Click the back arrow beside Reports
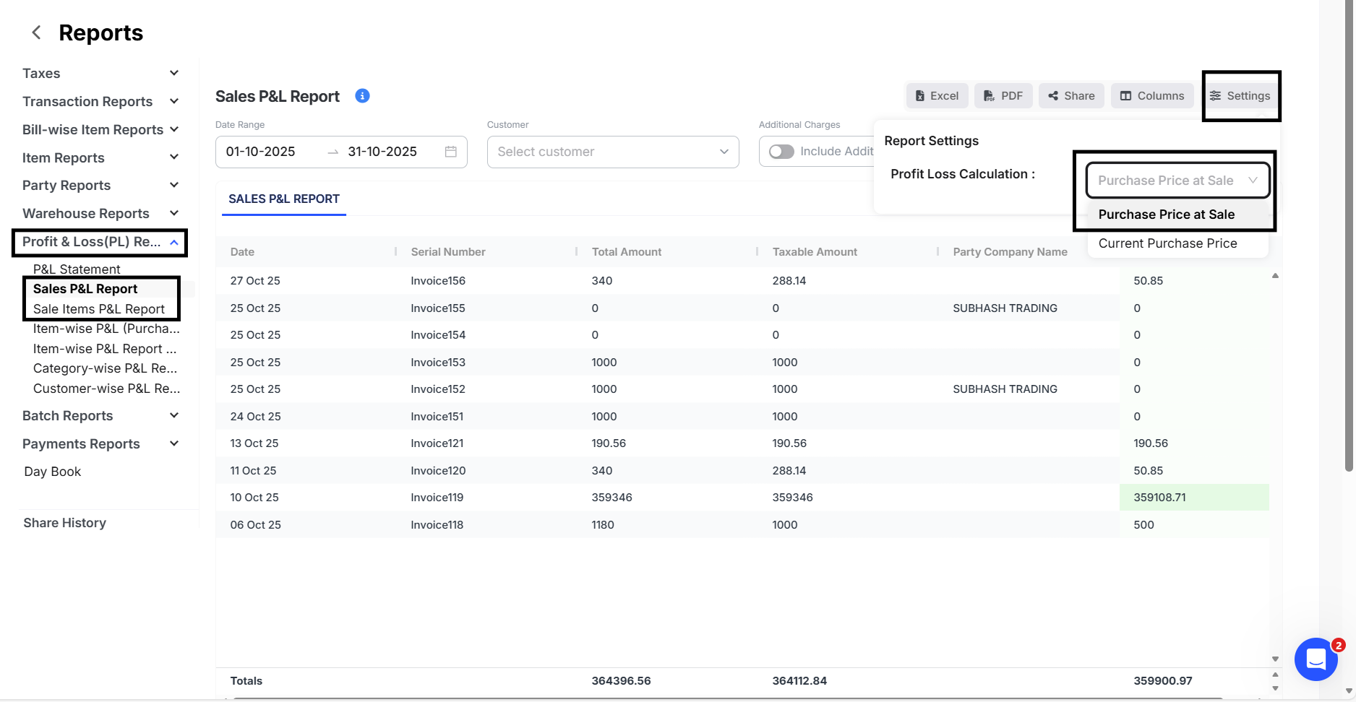The width and height of the screenshot is (1356, 702). point(36,32)
